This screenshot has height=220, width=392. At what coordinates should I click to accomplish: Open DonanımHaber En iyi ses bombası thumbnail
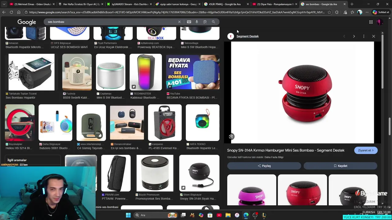point(127,123)
